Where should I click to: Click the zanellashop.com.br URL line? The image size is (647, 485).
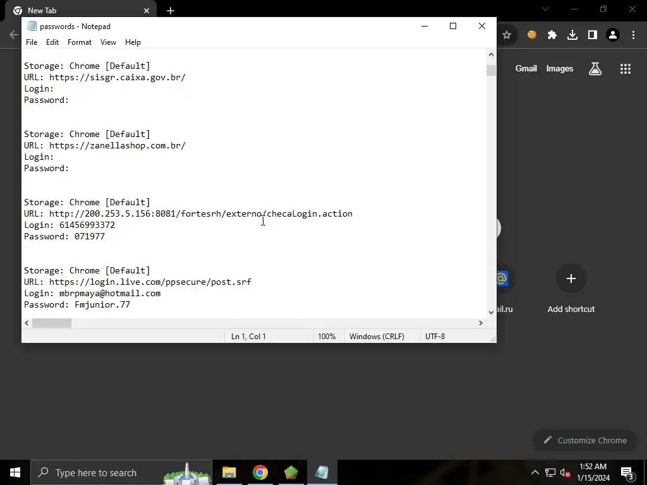coord(105,145)
